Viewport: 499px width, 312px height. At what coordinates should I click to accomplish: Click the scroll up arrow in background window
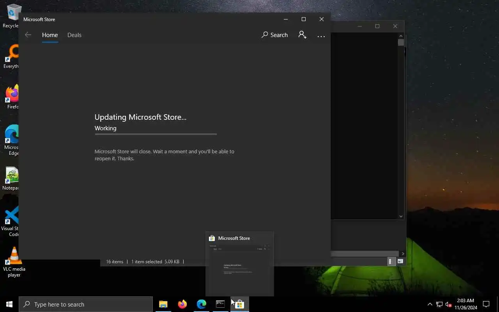[x=401, y=36]
